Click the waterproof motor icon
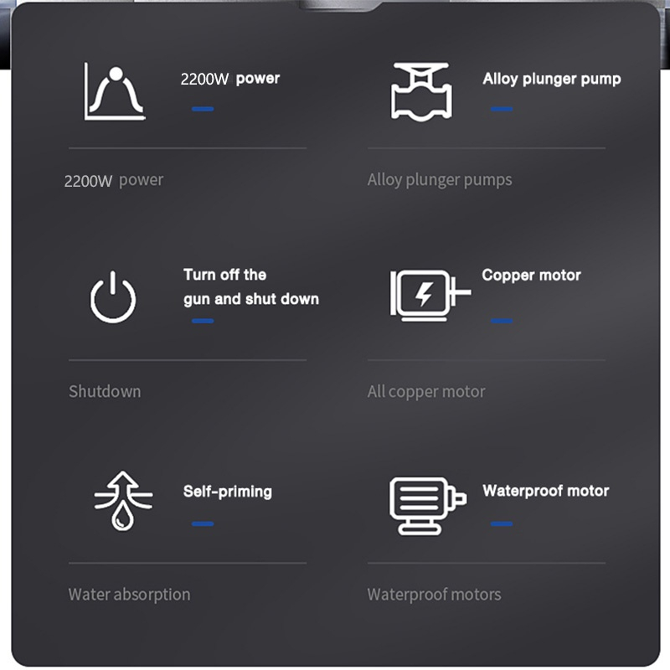 428,506
